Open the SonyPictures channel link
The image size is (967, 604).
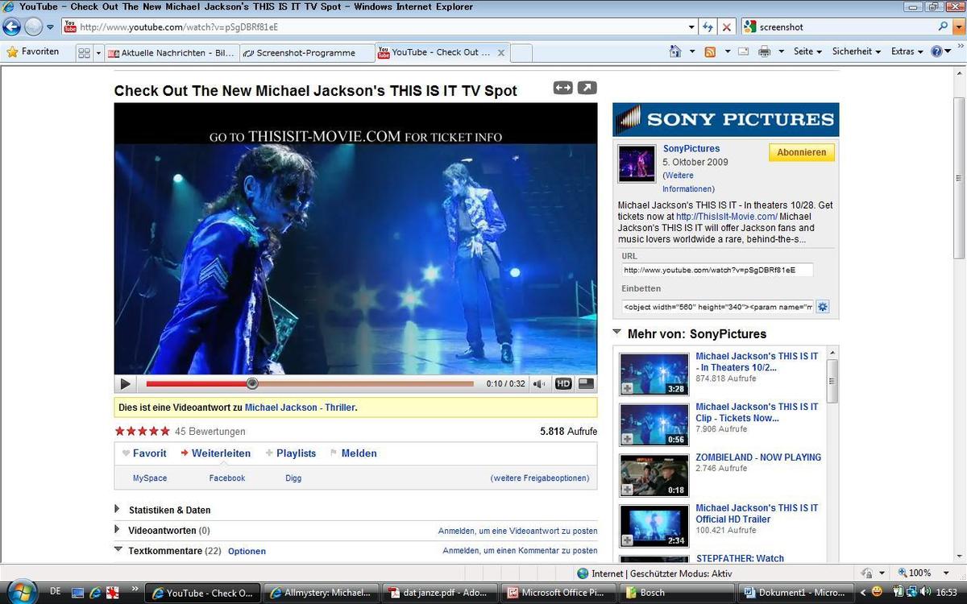pos(691,149)
